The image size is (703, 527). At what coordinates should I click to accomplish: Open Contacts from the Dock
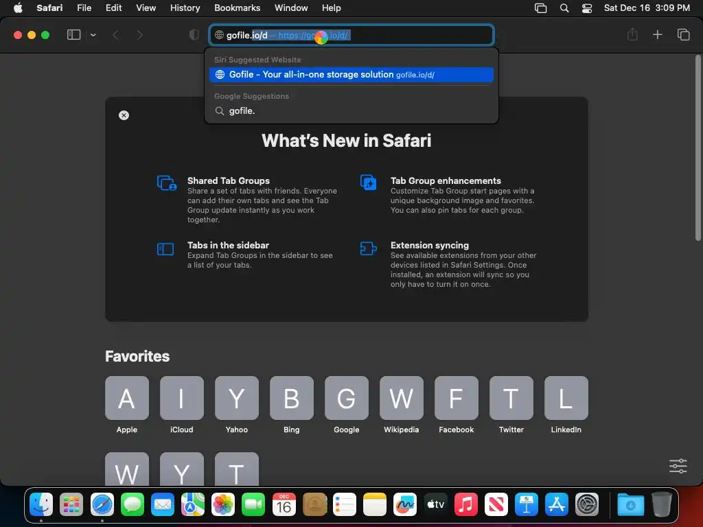[314, 504]
